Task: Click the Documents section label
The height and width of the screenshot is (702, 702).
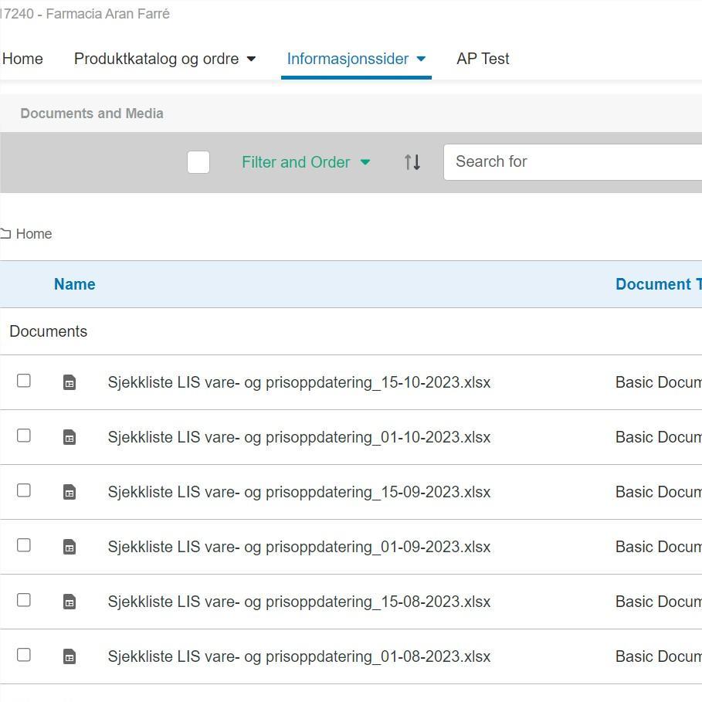Action: 49,331
